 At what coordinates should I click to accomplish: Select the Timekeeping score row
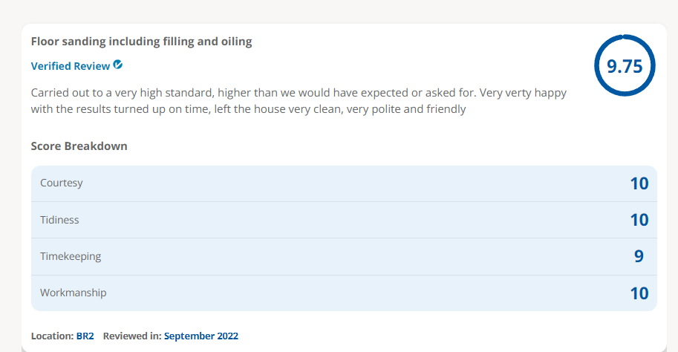coord(344,256)
